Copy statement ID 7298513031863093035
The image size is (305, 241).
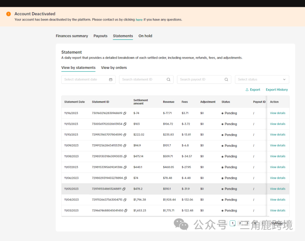point(125,156)
